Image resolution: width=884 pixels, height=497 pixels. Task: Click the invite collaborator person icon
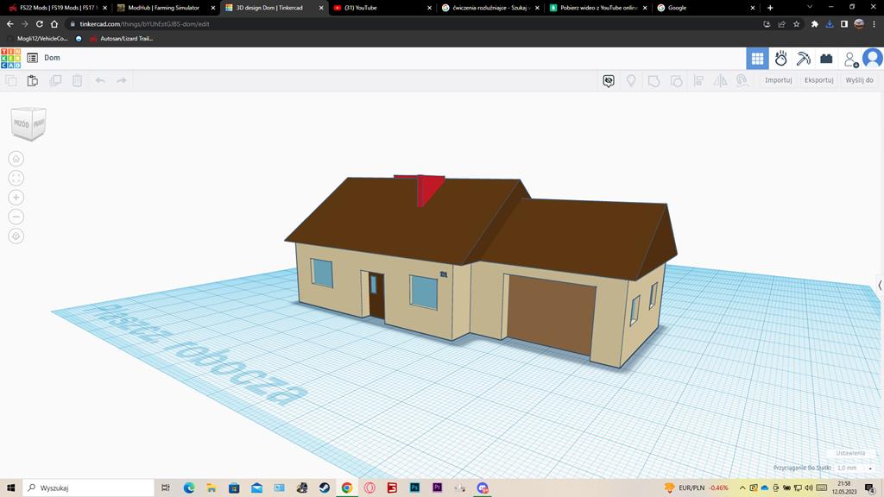(850, 59)
